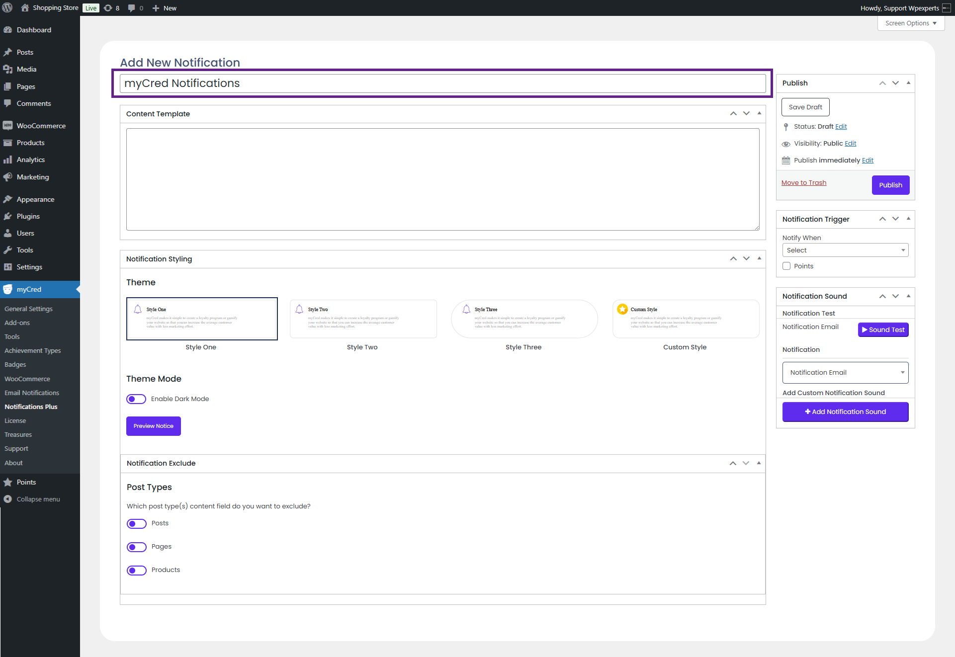Image resolution: width=955 pixels, height=657 pixels.
Task: Open the Notification Email sound dropdown
Action: pyautogui.click(x=845, y=373)
